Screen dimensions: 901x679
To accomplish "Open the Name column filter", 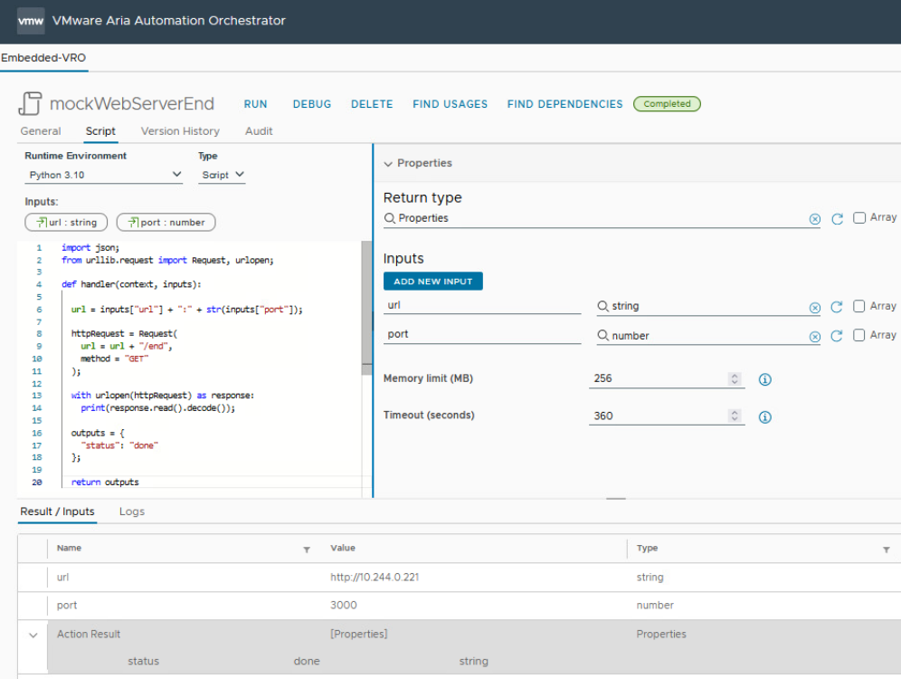I will (307, 550).
